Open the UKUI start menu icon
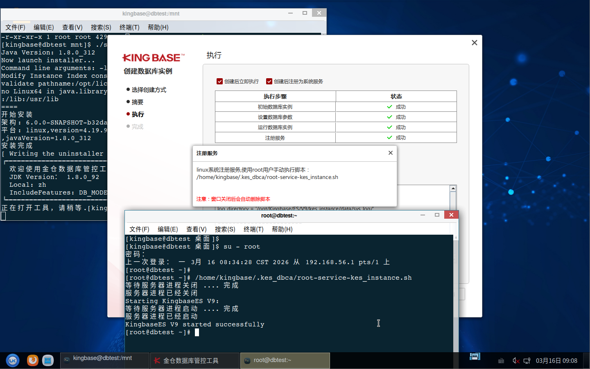The image size is (590, 369). tap(13, 360)
